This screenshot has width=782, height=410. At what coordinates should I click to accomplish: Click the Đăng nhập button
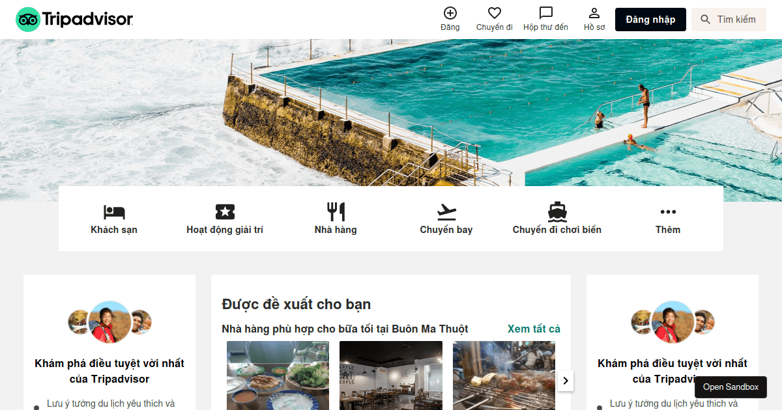click(x=650, y=19)
